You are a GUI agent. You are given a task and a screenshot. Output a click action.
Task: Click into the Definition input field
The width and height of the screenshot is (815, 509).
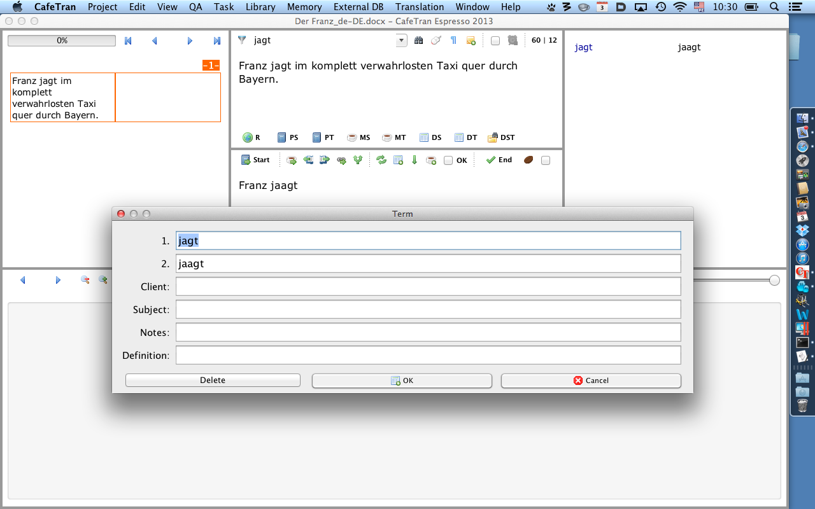[x=428, y=355]
